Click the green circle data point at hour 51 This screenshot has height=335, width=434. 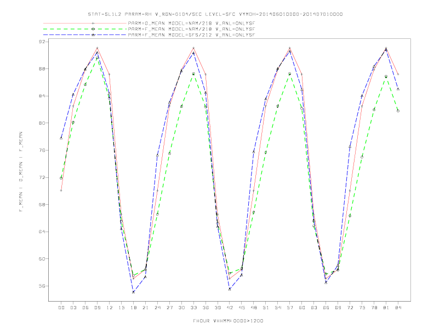[x=266, y=152]
